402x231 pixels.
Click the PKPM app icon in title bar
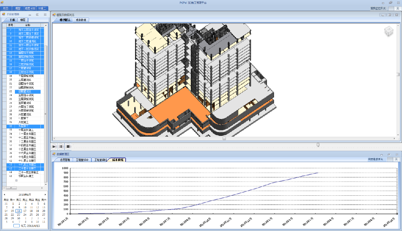[2, 3]
